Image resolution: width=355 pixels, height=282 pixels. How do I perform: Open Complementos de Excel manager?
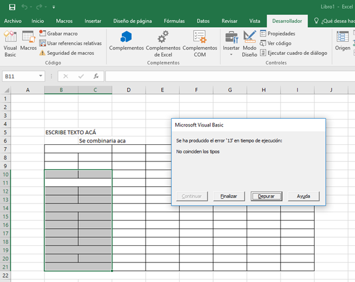(163, 43)
